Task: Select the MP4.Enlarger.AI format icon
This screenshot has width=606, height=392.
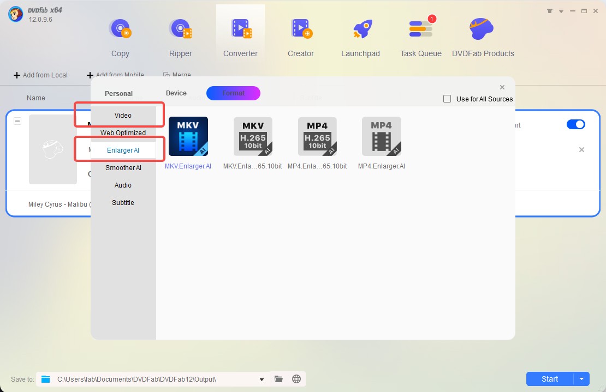Action: (382, 136)
